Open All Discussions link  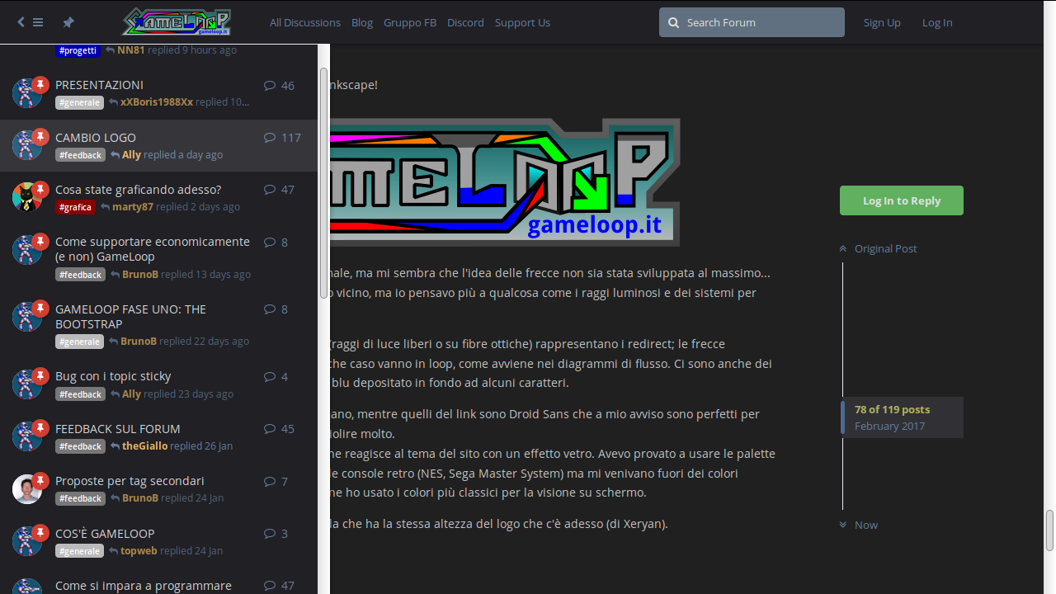(305, 22)
